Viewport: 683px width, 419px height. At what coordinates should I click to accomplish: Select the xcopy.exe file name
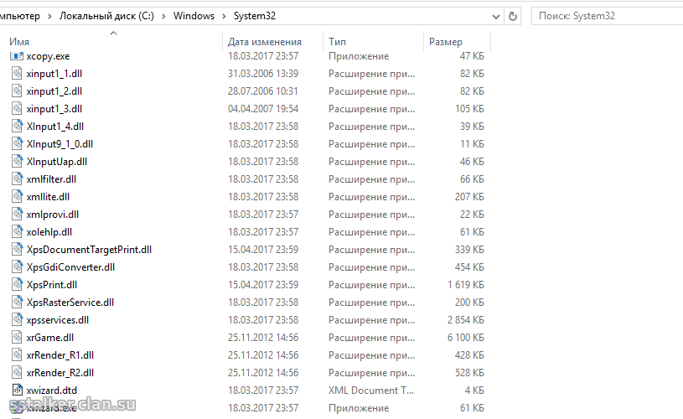[x=48, y=56]
